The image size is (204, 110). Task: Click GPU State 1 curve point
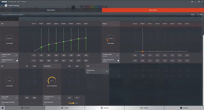[41, 47]
